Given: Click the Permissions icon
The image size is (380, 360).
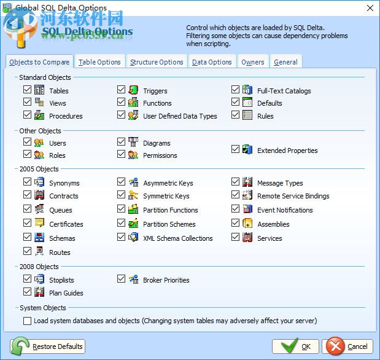Looking at the screenshot, I should (133, 155).
